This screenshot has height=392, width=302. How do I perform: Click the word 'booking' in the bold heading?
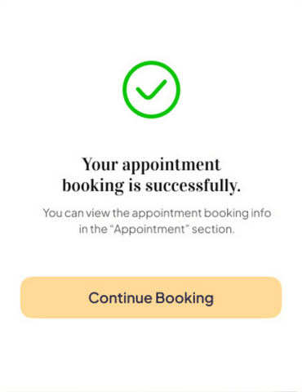click(93, 186)
